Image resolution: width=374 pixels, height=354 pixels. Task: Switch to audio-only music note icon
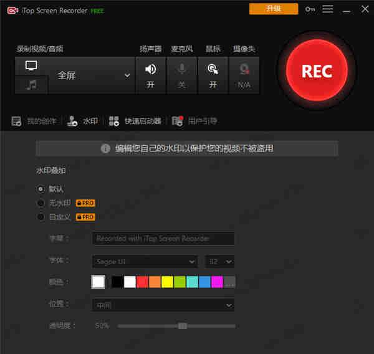pyautogui.click(x=31, y=85)
